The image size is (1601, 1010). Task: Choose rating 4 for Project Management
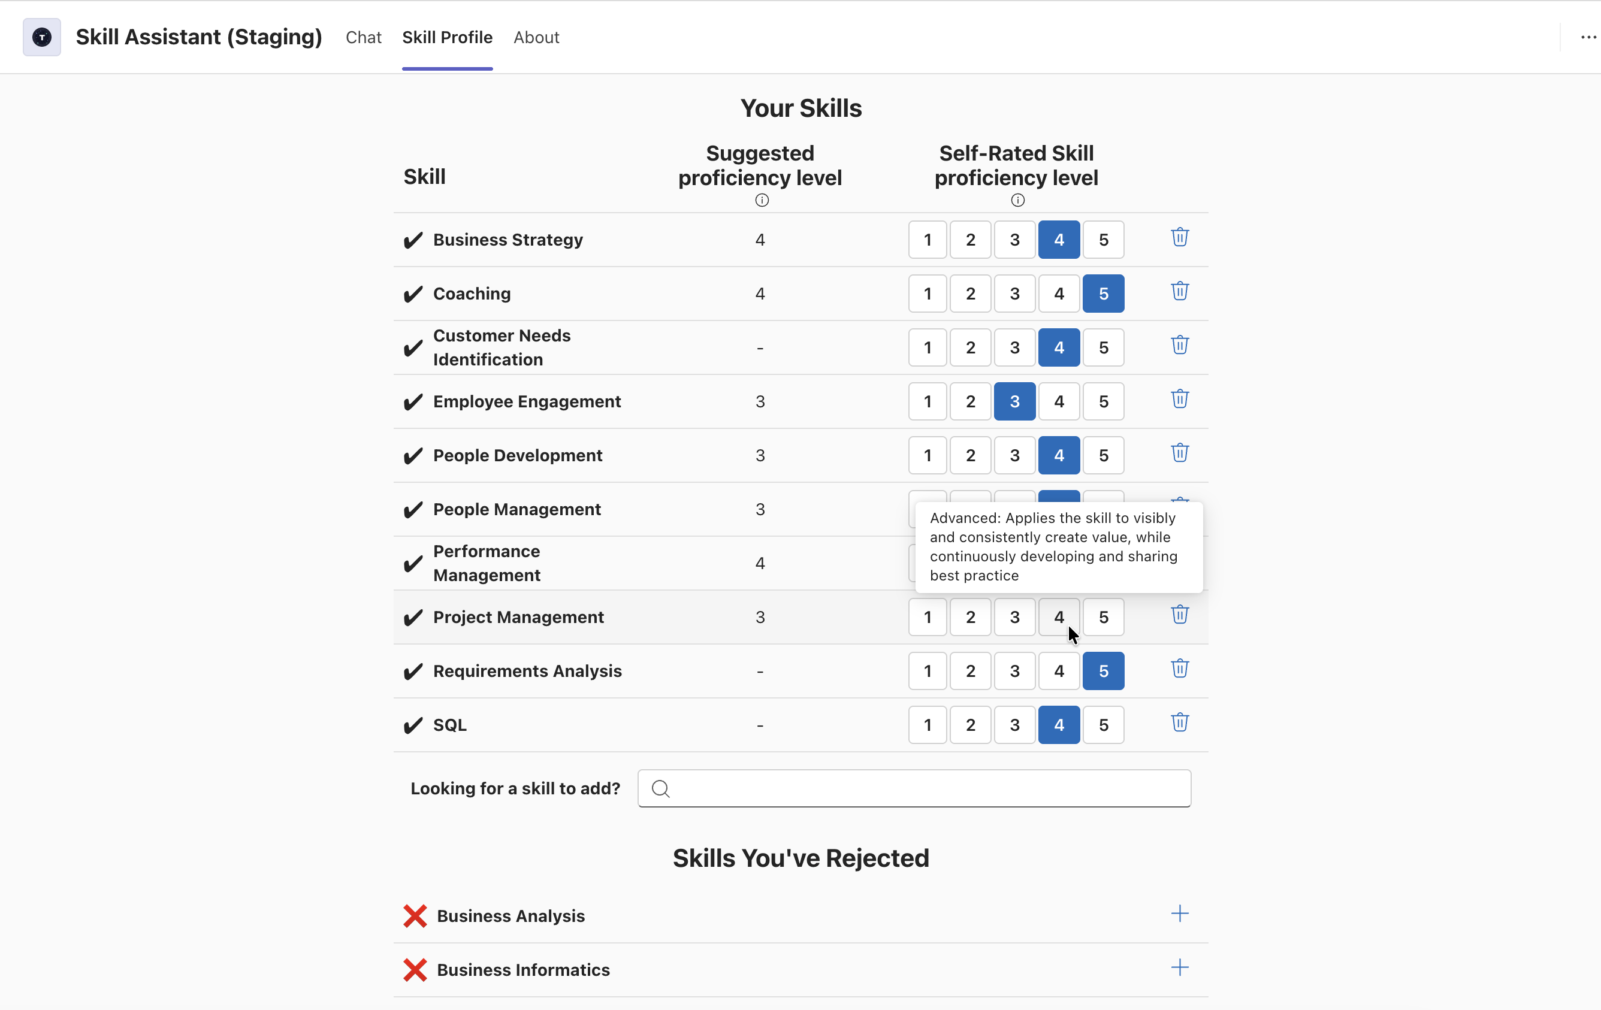[x=1059, y=617]
